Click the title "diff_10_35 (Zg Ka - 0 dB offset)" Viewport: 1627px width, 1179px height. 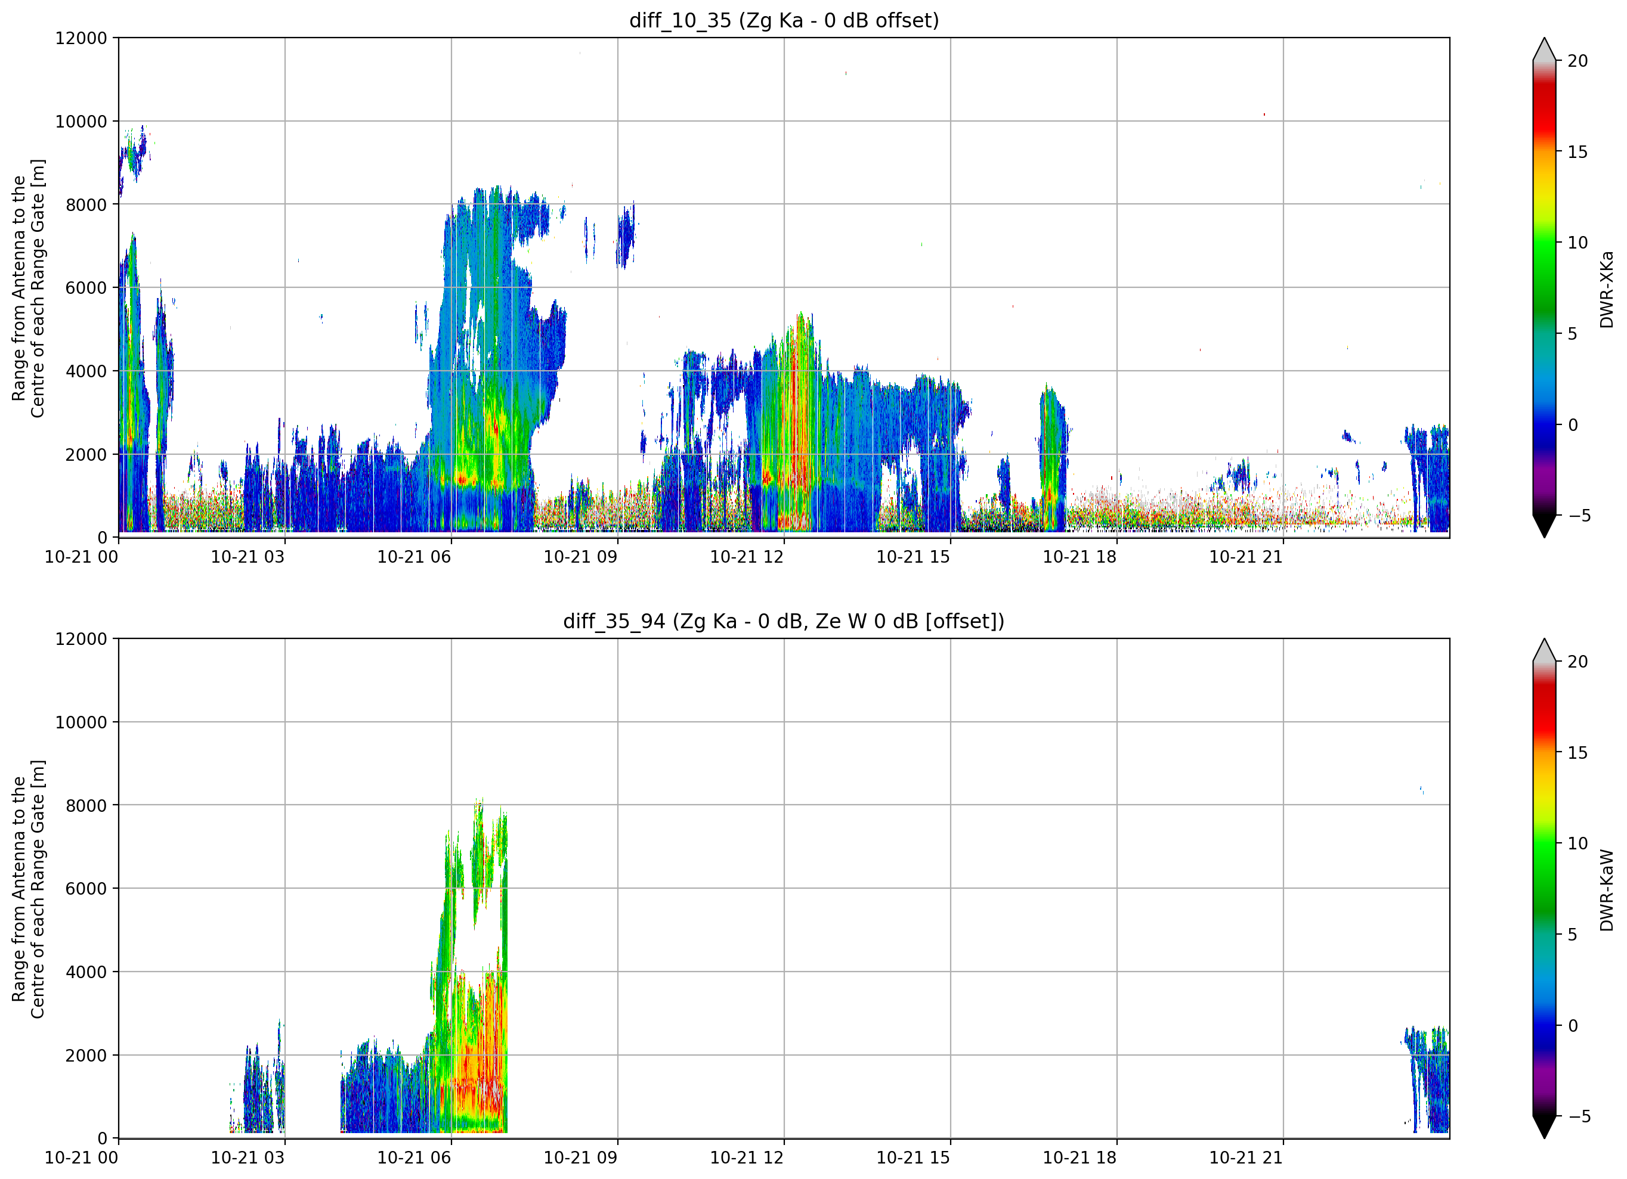click(784, 21)
